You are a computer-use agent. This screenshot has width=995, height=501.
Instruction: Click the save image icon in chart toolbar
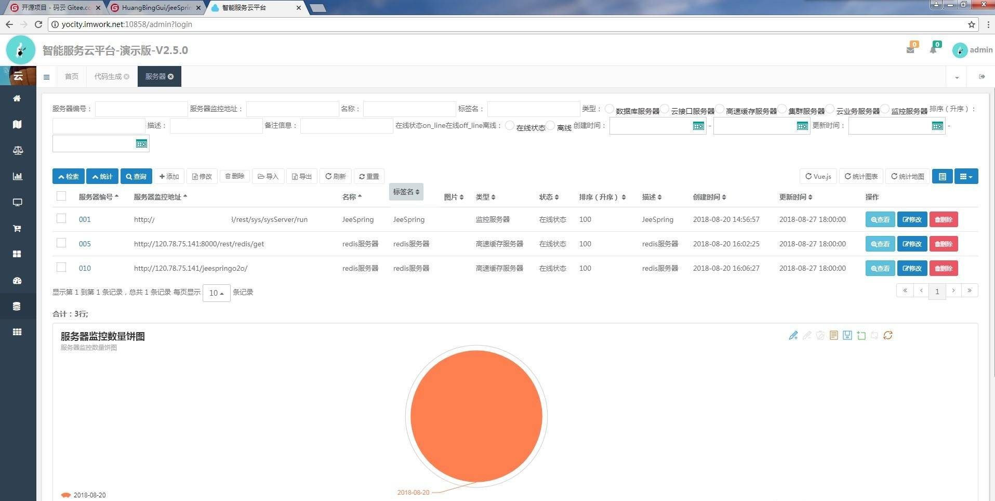click(847, 335)
